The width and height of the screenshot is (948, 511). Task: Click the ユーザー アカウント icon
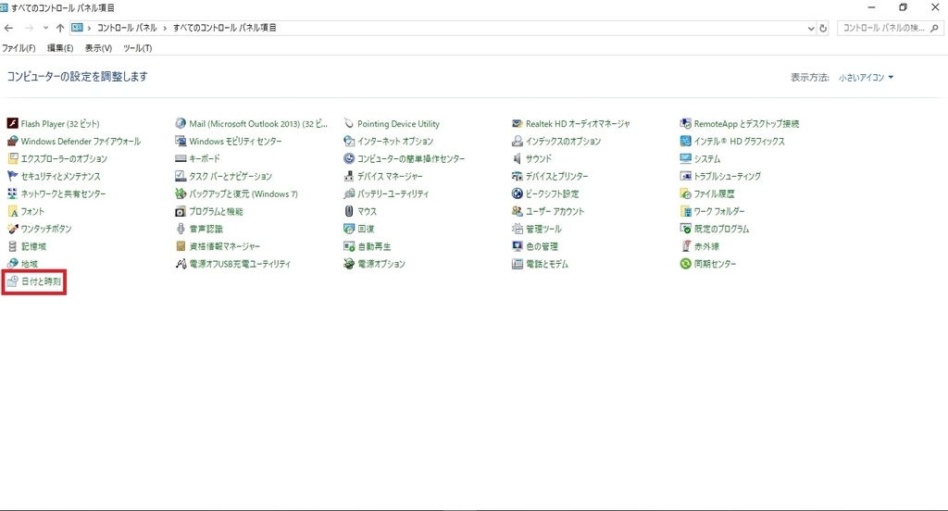click(517, 211)
